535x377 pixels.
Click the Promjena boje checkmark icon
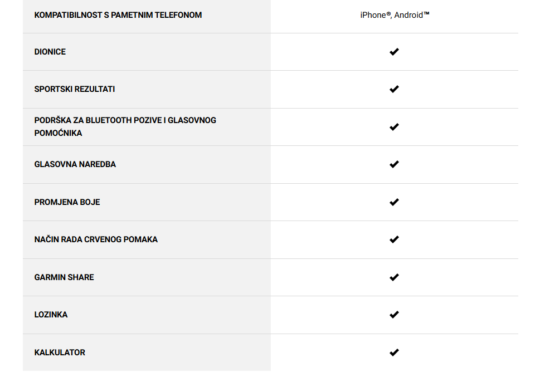coord(394,202)
